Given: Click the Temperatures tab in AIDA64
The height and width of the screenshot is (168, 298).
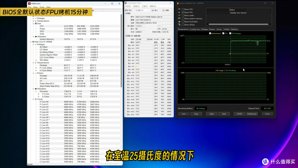Looking at the screenshot, I should click(x=183, y=29).
